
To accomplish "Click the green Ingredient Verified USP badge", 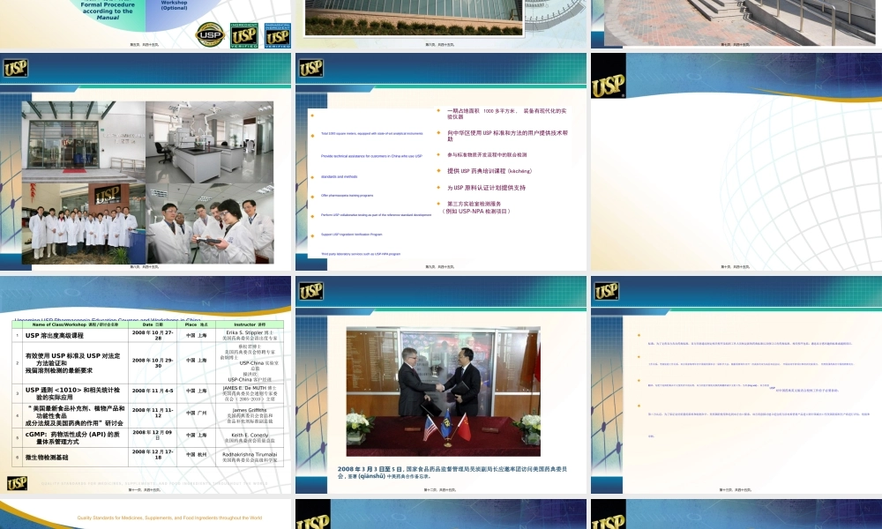I will (244, 34).
